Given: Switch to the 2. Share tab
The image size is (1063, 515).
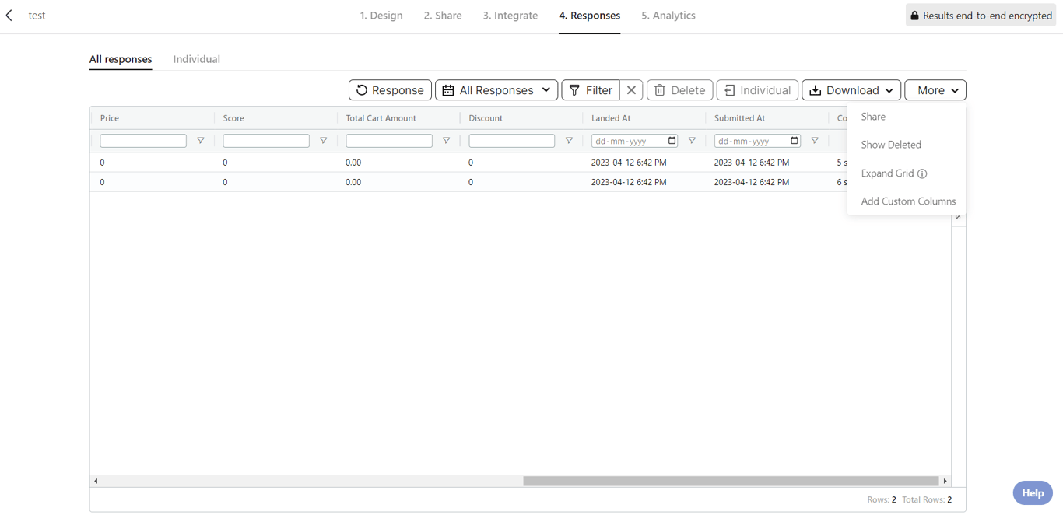Looking at the screenshot, I should 443,16.
